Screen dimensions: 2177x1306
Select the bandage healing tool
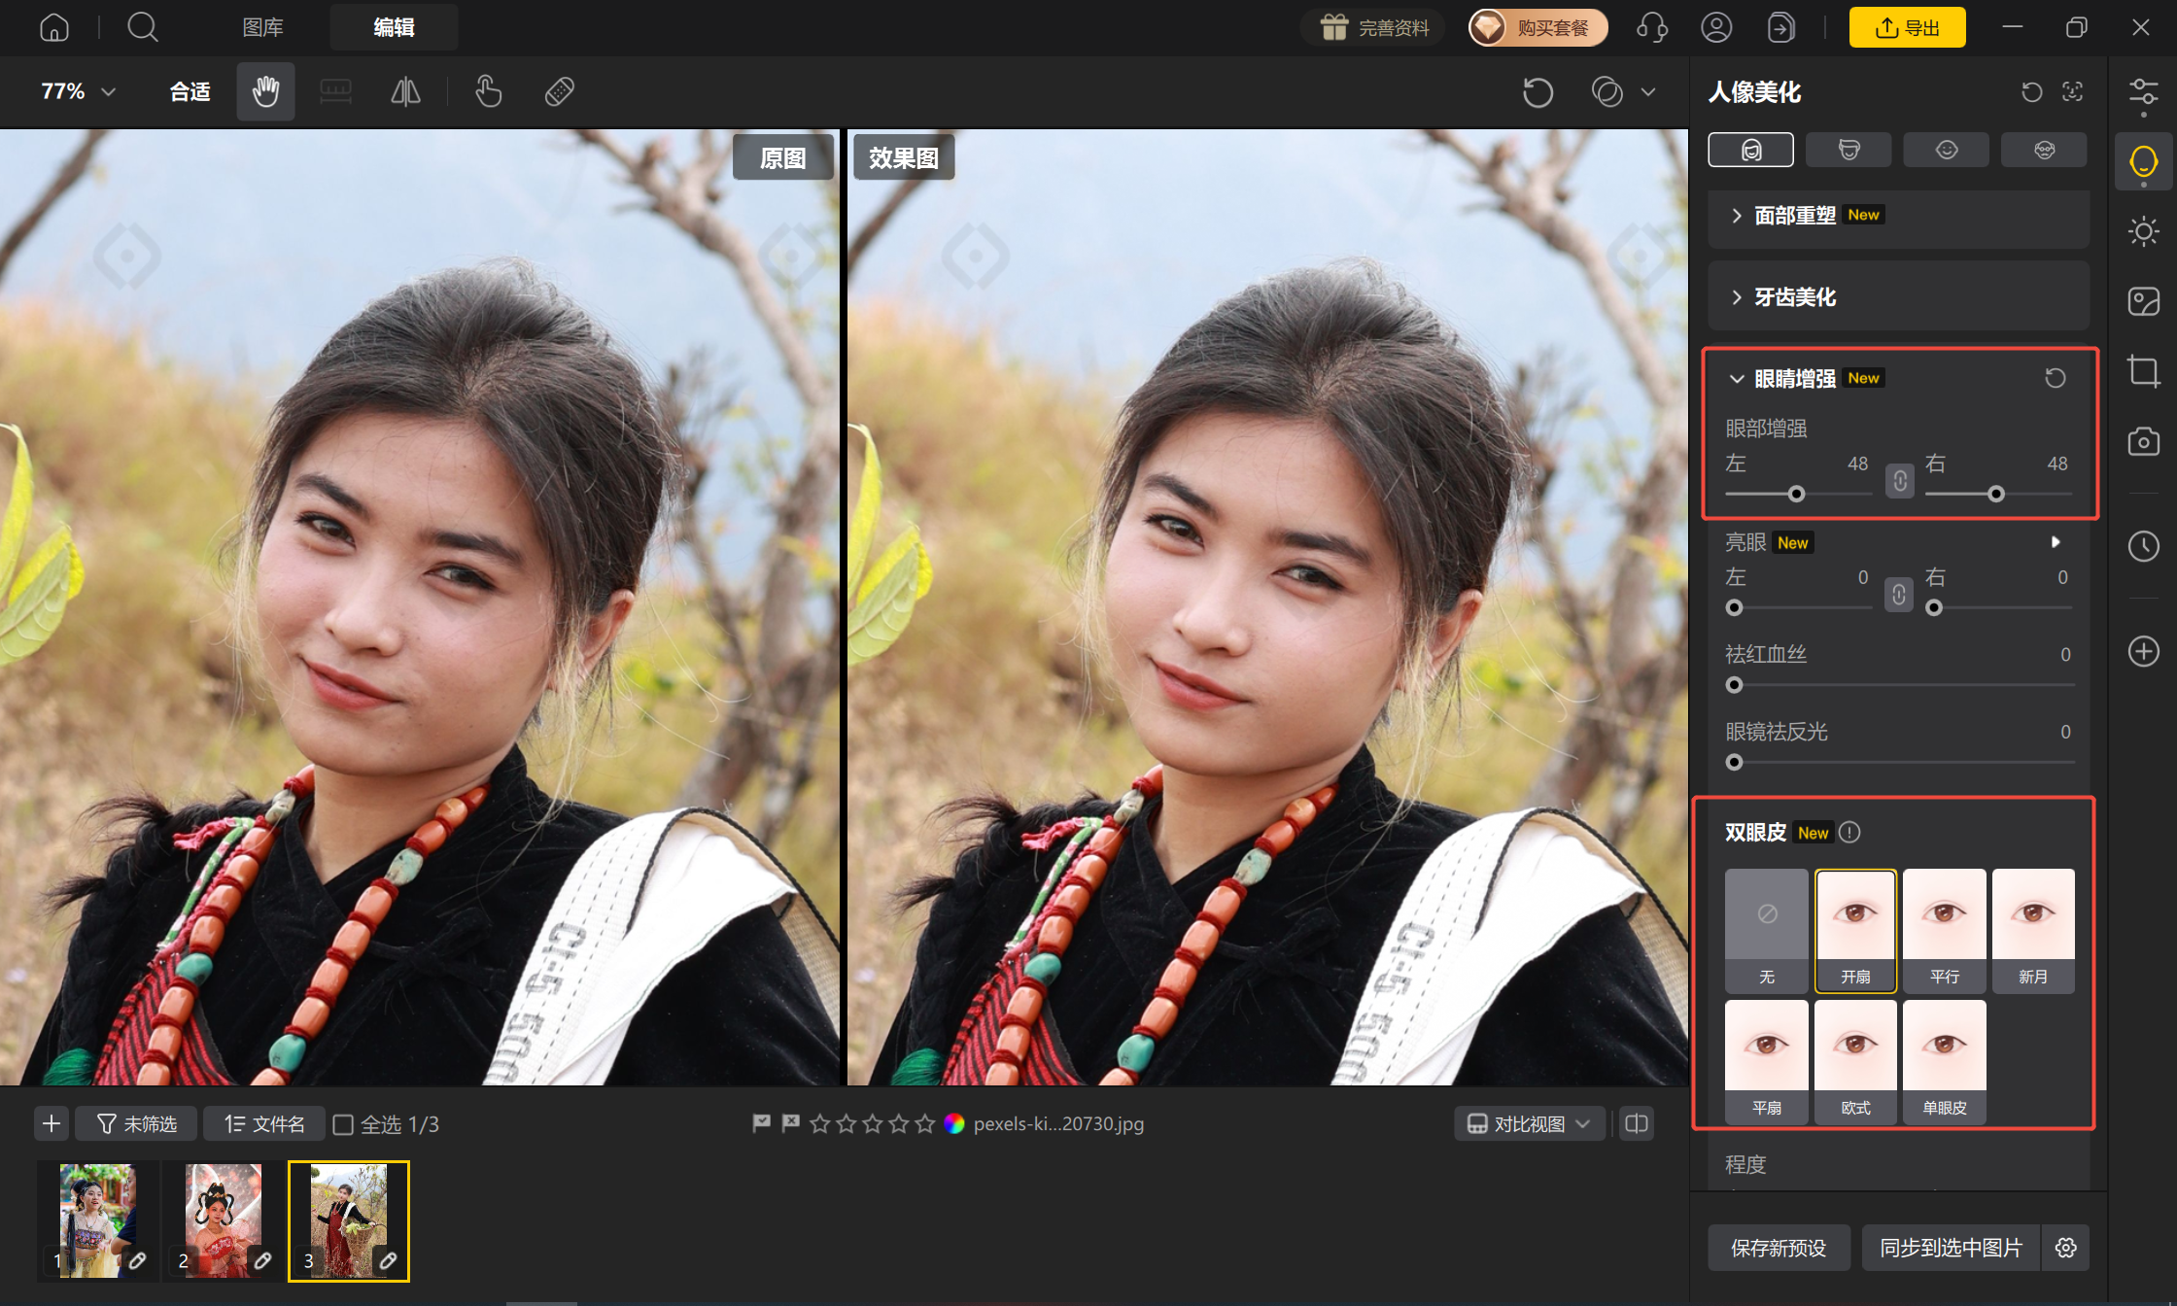coord(560,91)
